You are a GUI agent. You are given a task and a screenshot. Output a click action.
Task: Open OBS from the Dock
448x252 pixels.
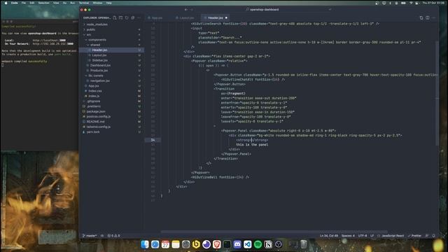coord(279,244)
